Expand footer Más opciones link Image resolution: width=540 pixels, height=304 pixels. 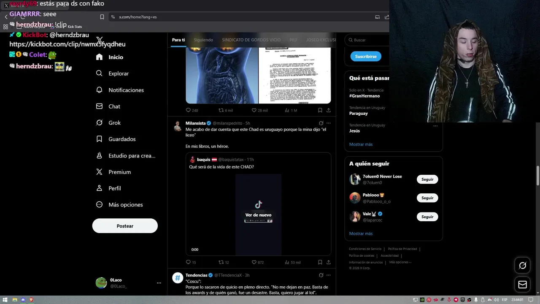point(400,262)
